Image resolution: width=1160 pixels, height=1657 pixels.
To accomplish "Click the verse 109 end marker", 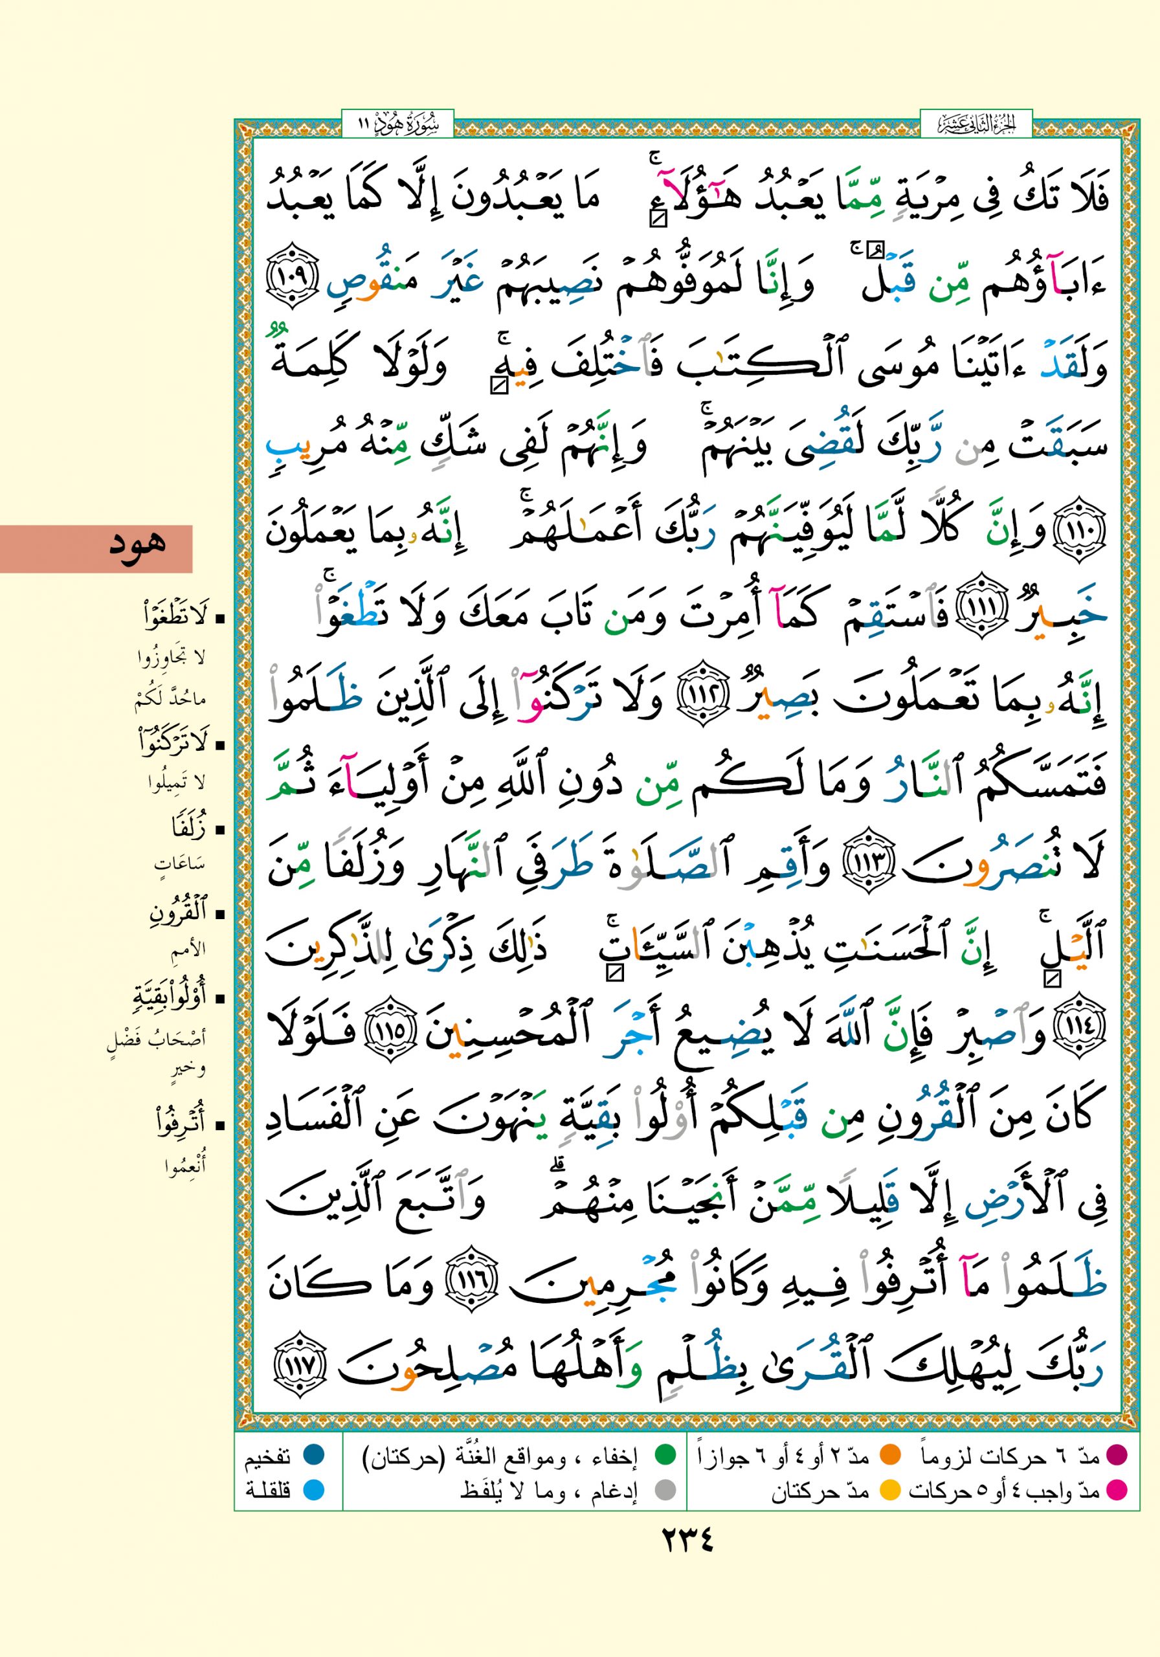I will coord(293,277).
